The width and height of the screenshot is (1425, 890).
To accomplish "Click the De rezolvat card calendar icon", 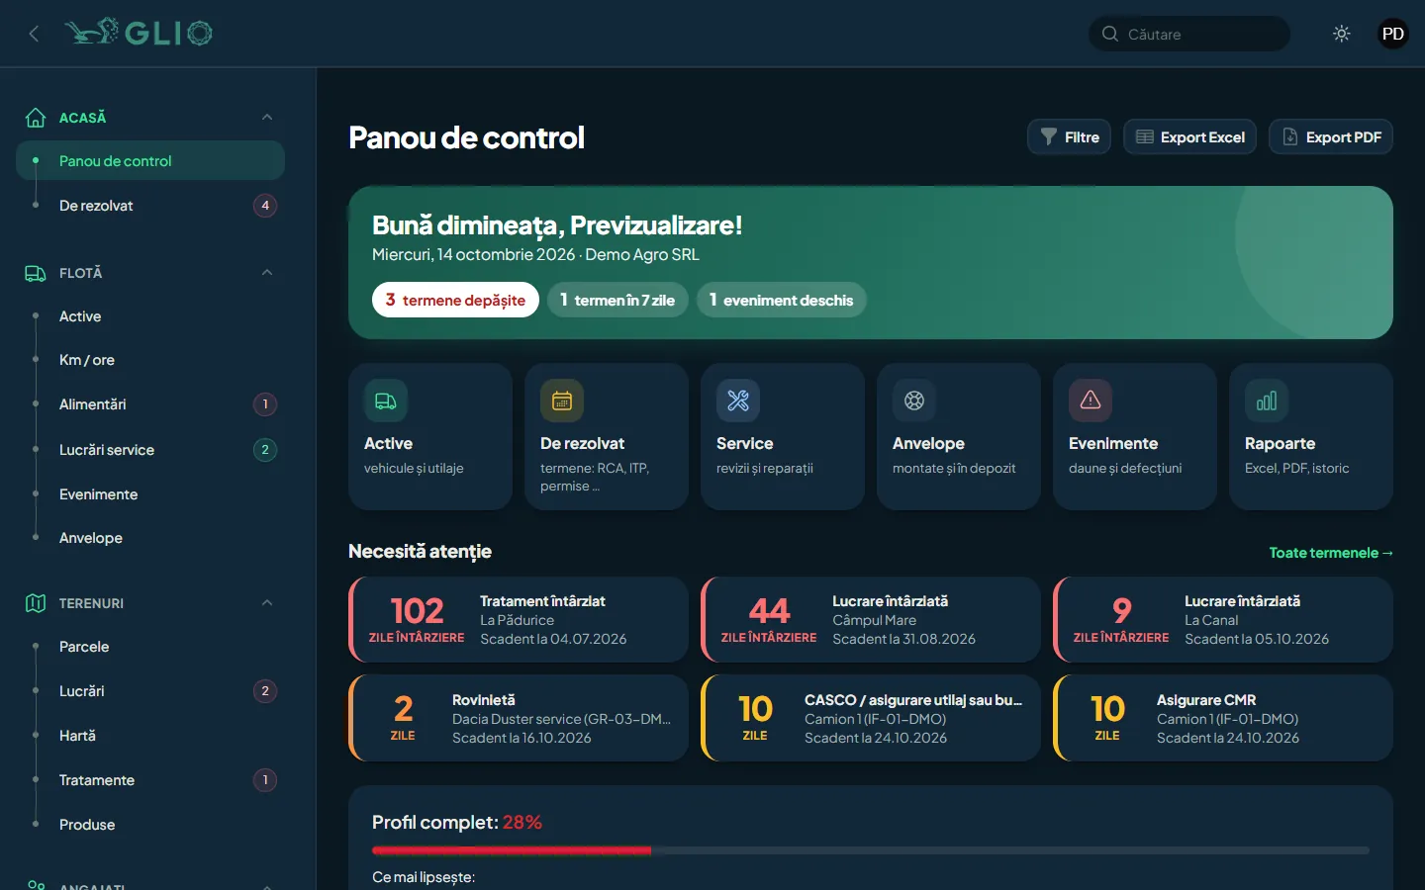I will (562, 400).
